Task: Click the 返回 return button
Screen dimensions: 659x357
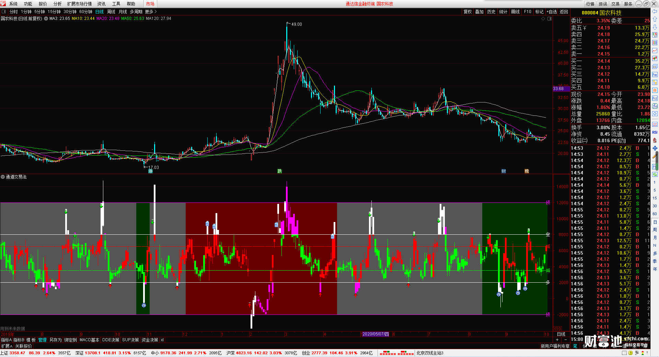Action: click(564, 12)
